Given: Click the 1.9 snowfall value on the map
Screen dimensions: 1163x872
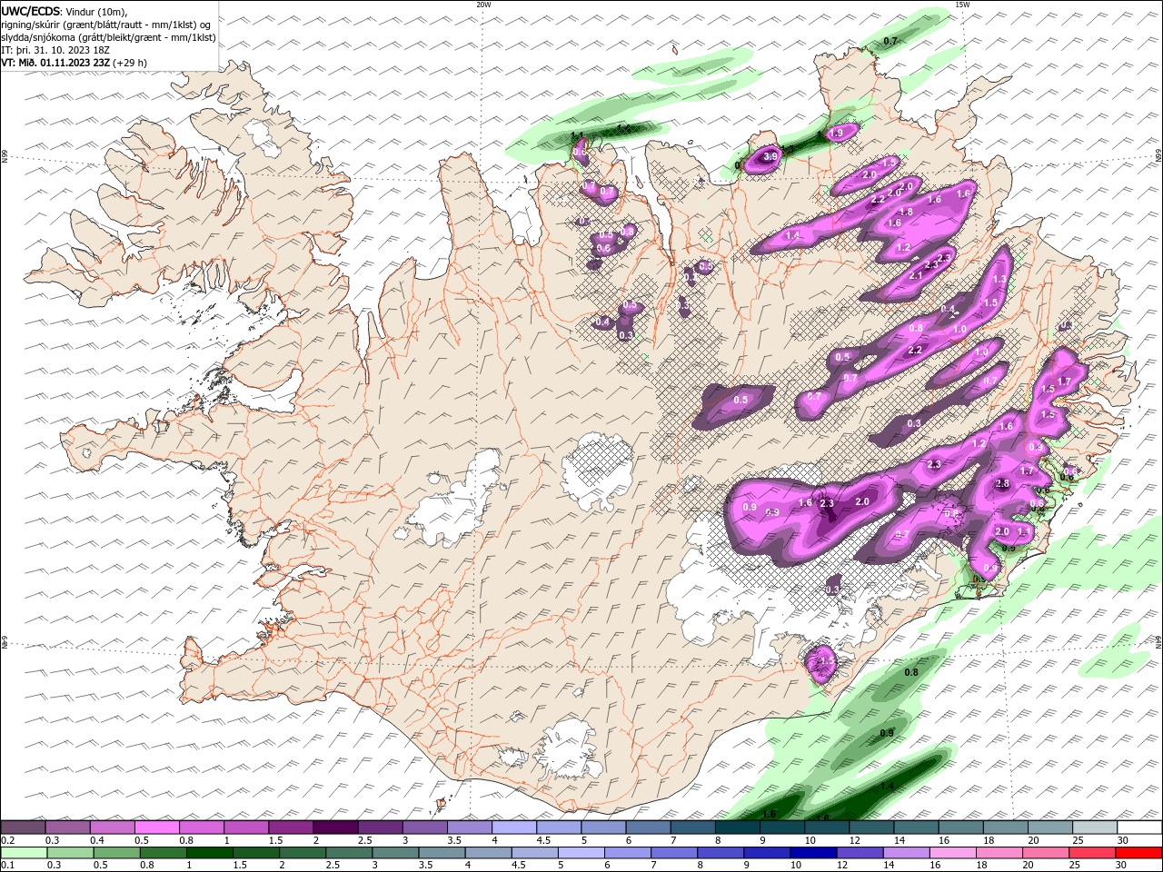Looking at the screenshot, I should pos(837,133).
